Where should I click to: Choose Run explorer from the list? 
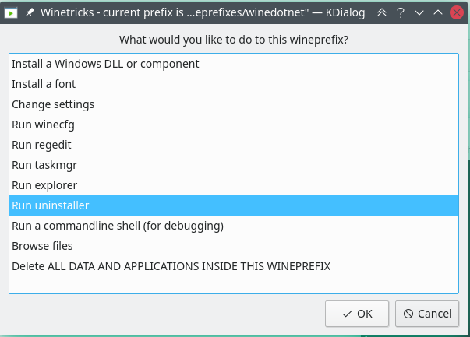44,185
